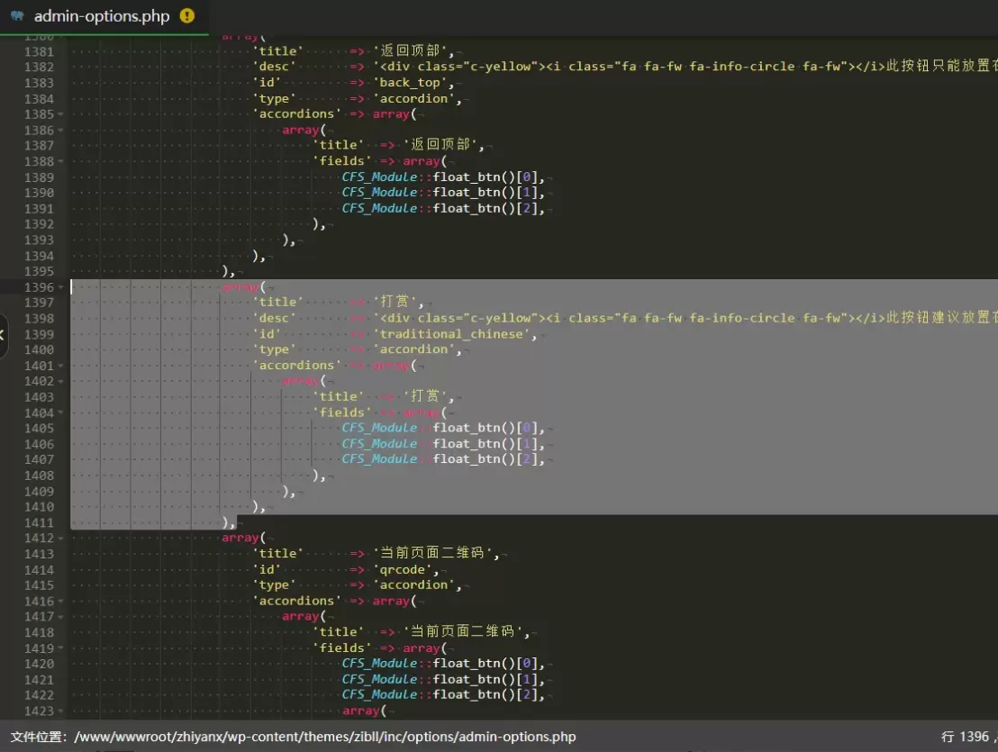Click the '当前页面二维码' title on line 1413

coord(433,553)
